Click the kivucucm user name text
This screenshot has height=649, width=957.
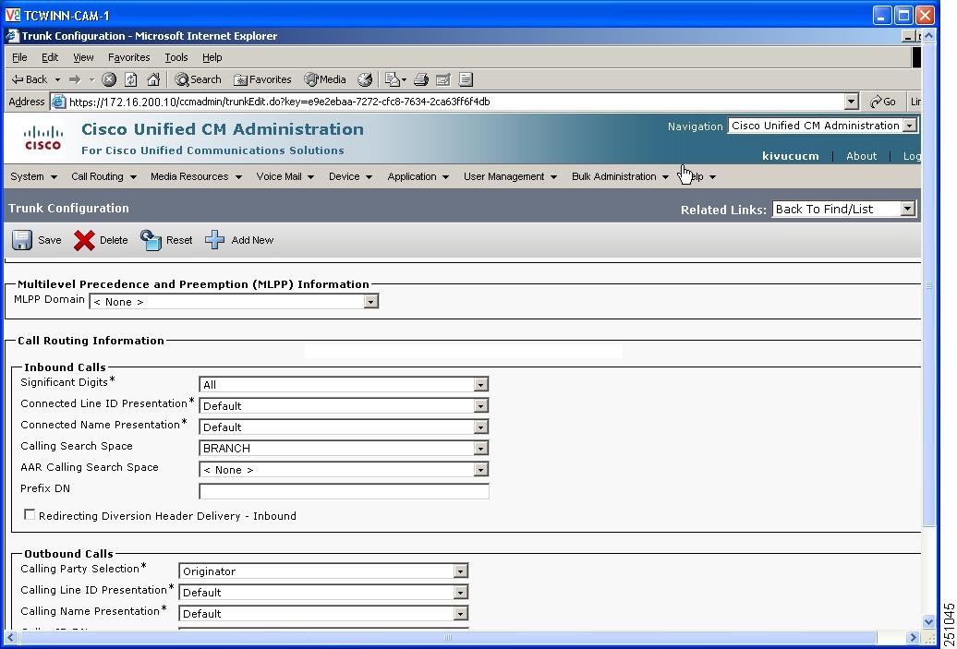tap(791, 156)
